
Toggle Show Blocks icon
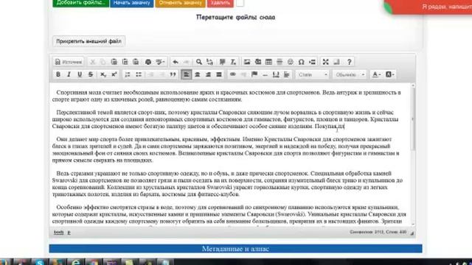(336, 62)
